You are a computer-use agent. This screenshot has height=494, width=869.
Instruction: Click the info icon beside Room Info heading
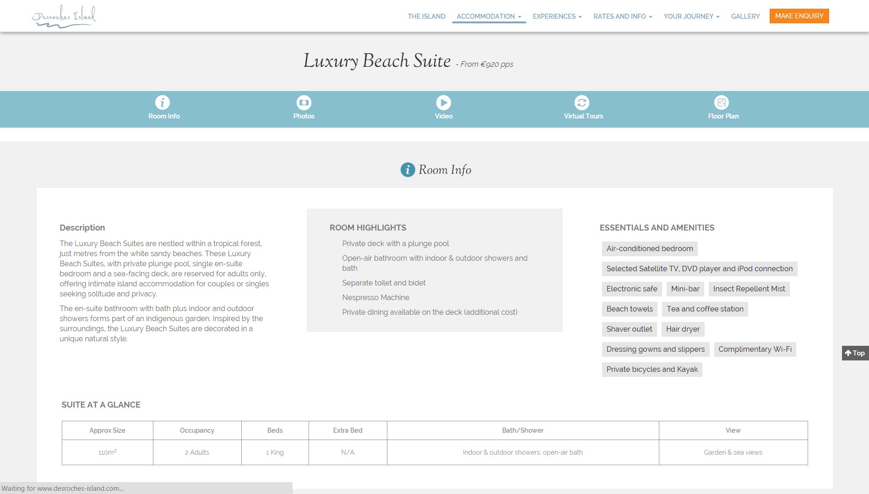click(407, 170)
